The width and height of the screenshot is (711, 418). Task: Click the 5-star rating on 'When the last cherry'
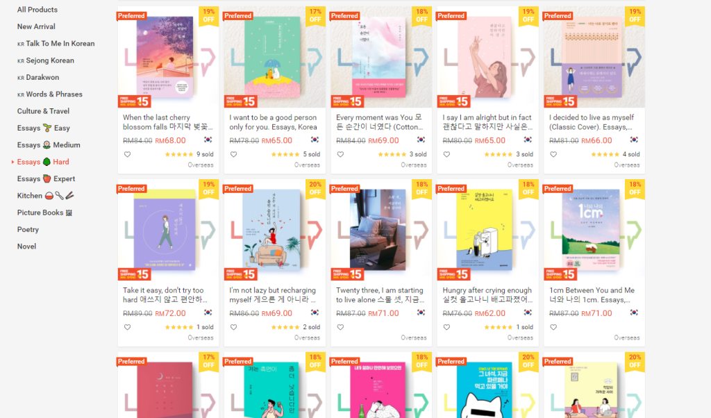(x=179, y=154)
